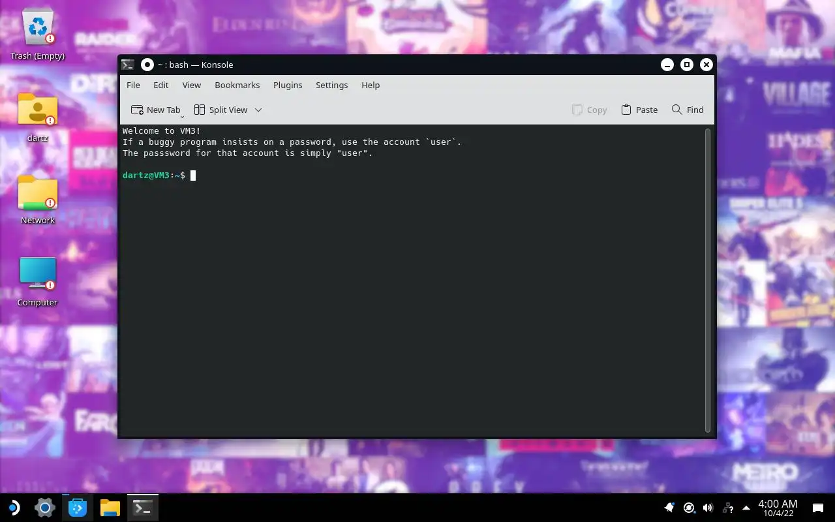
Task: Click the line about a buggy program password
Action: [292, 142]
